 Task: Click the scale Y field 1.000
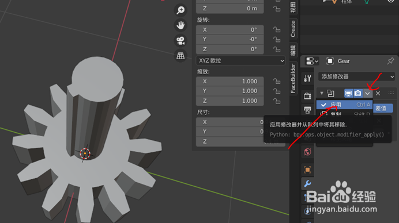(x=230, y=91)
